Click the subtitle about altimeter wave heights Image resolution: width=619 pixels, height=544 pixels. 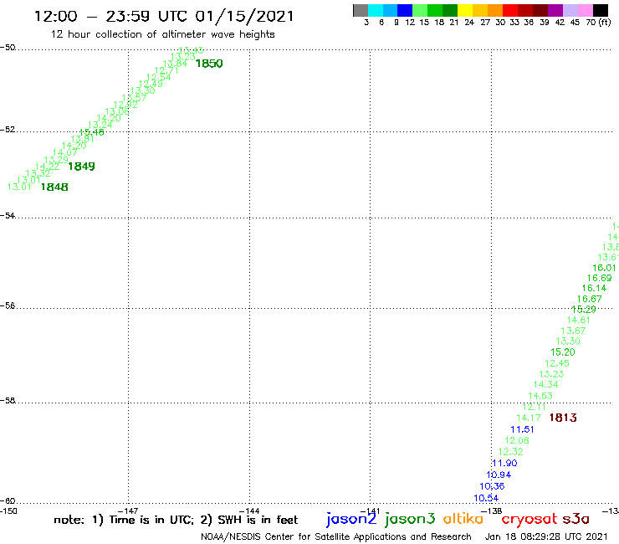[x=162, y=34]
